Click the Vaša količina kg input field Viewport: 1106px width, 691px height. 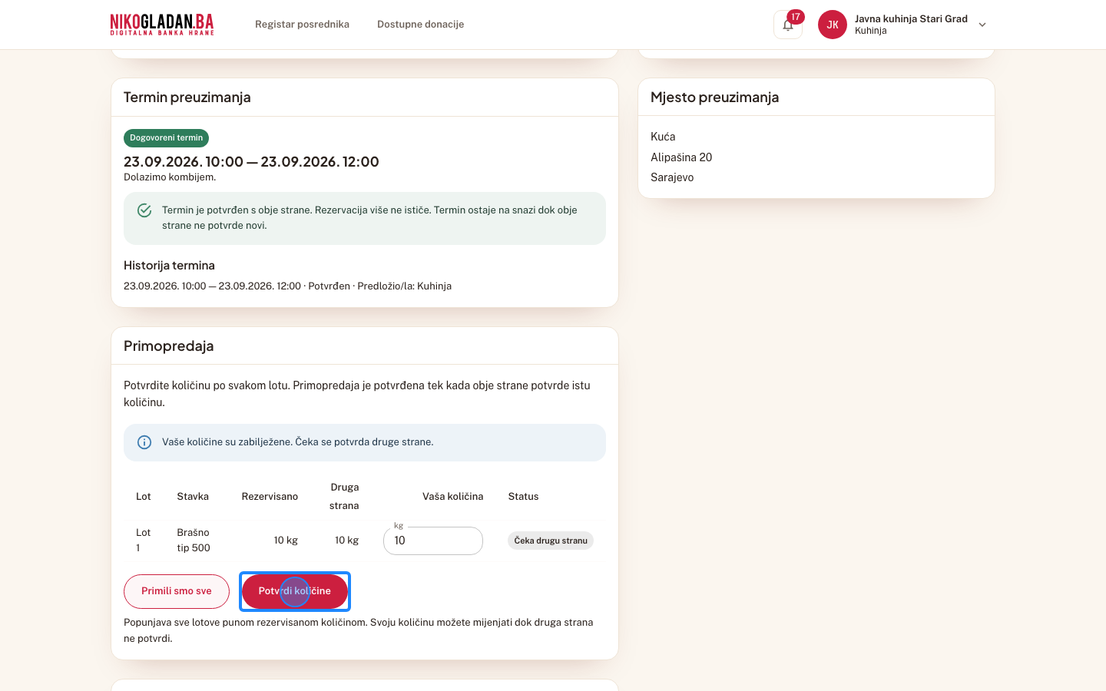(x=433, y=541)
